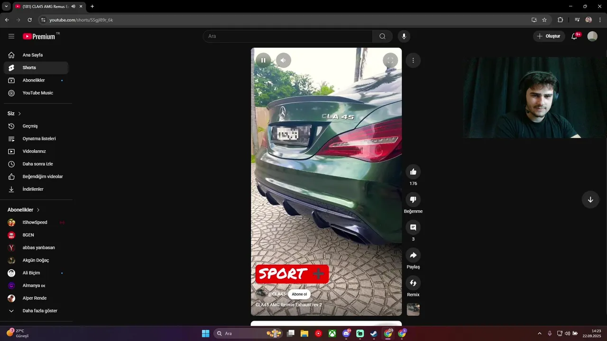The image size is (607, 341).
Task: Enter fullscreen on the Shorts player
Action: pos(390,60)
